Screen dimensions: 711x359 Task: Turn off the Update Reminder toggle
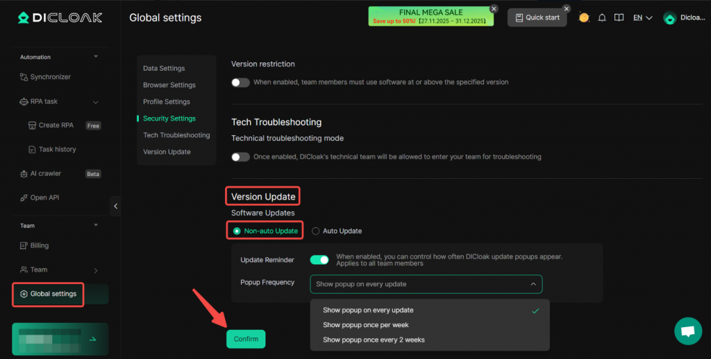(x=319, y=260)
